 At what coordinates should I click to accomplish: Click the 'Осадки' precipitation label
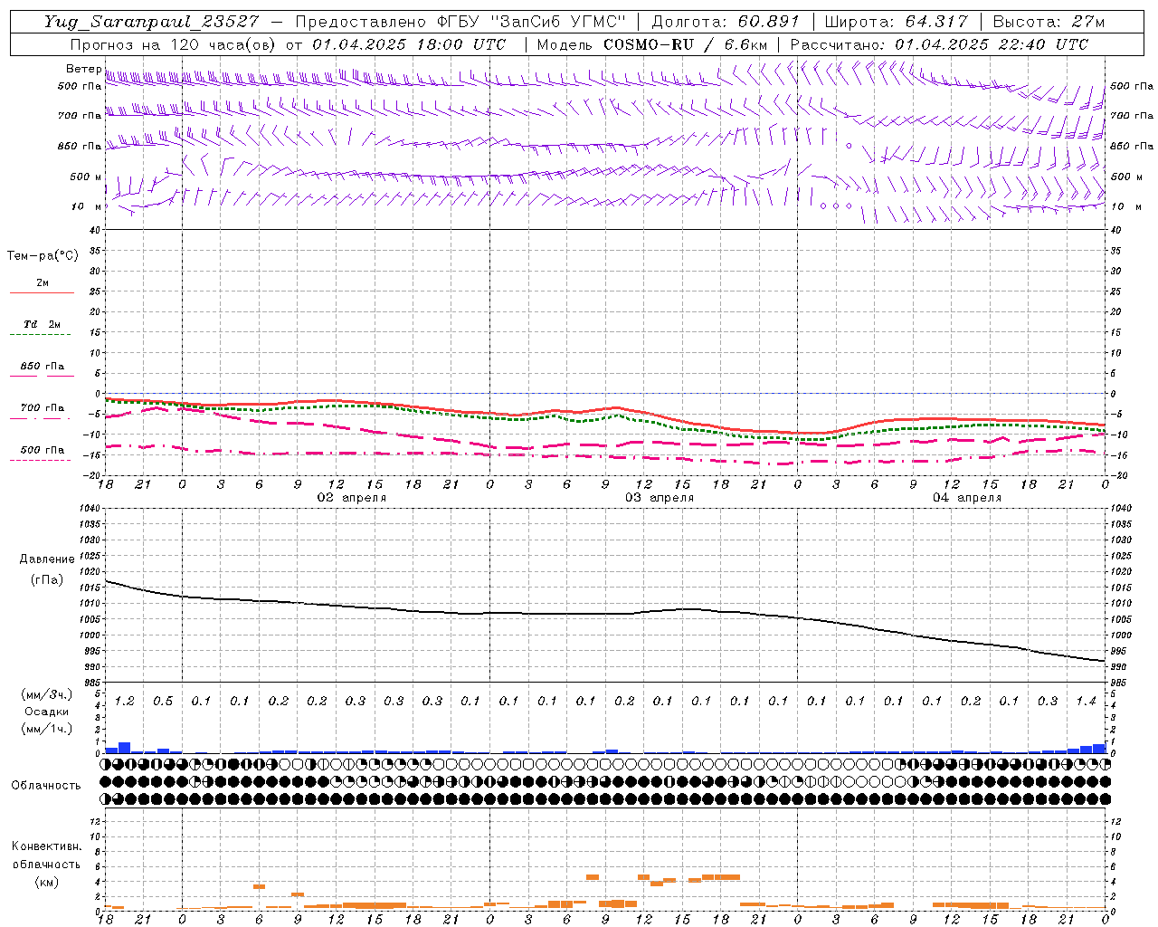(46, 712)
